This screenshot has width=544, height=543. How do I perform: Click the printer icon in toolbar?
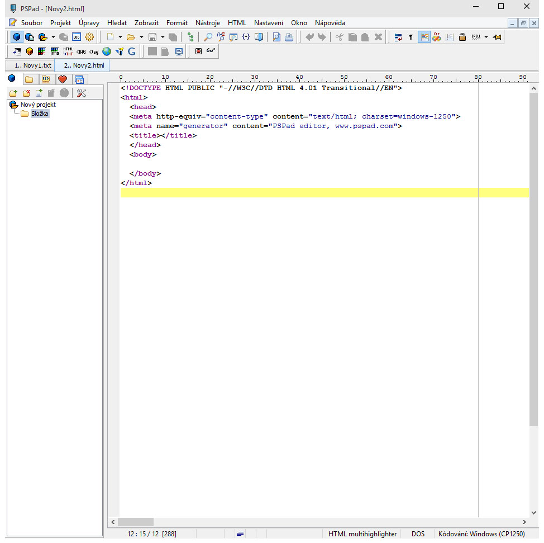289,37
